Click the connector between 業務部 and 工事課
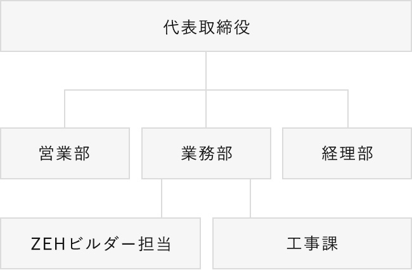 [250, 198]
